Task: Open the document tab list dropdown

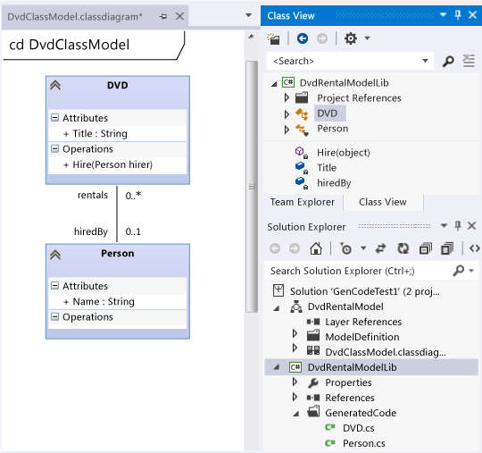Action: (x=248, y=15)
